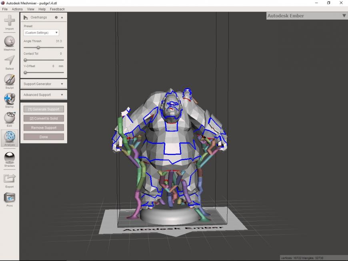The height and width of the screenshot is (261, 348).
Task: Select the Meshmix tool
Action: (9, 43)
